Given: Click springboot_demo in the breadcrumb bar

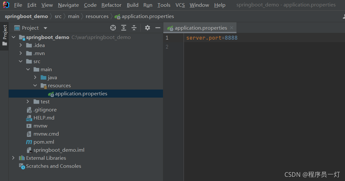Looking at the screenshot, I should pyautogui.click(x=26, y=16).
